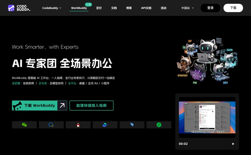
Task: Open the Feishu (Lark) icon
Action: tap(105, 125)
